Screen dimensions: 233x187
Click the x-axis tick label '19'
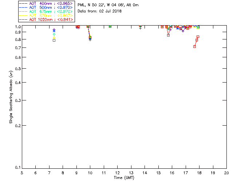coord(213,173)
